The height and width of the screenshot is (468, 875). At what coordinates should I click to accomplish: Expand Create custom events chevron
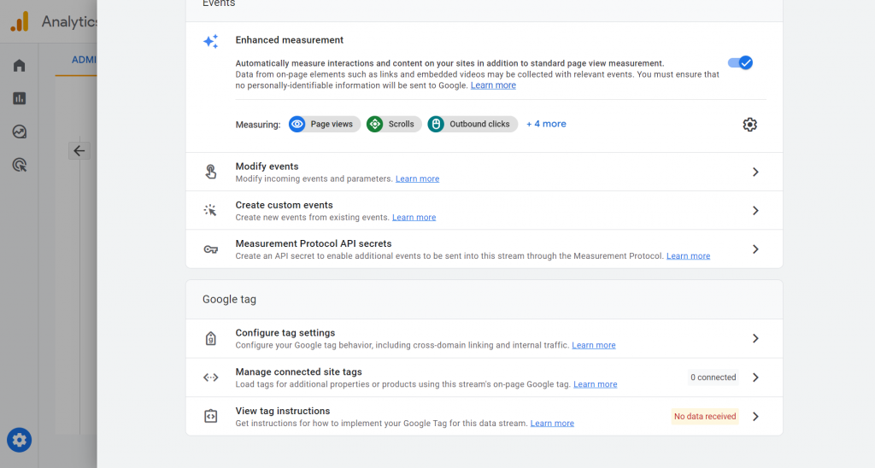coord(755,210)
